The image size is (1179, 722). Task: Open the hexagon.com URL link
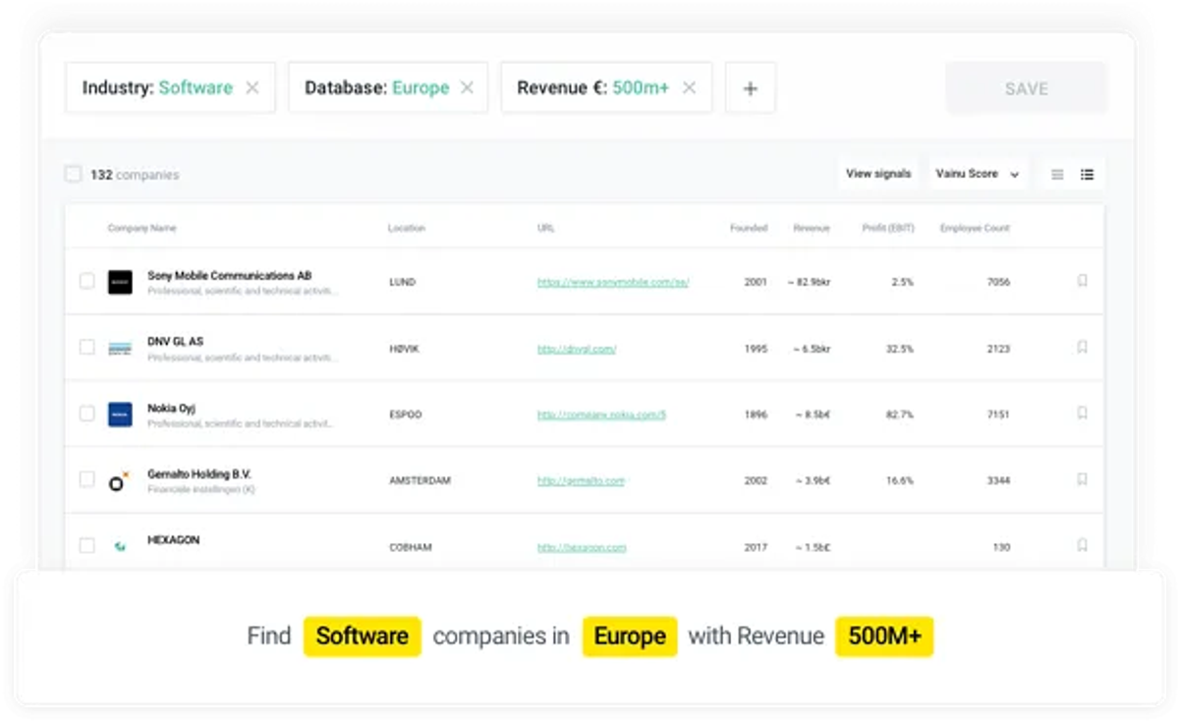coord(582,547)
